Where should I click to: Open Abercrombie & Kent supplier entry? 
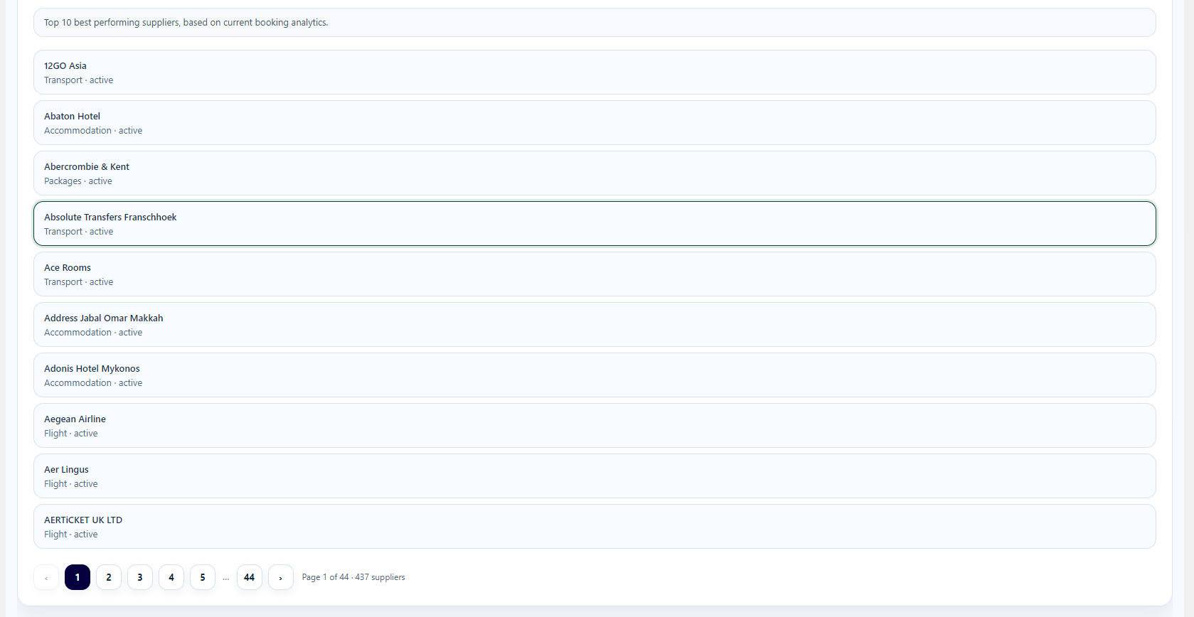[595, 173]
